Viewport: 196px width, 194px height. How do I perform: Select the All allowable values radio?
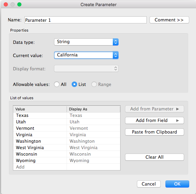click(x=57, y=84)
